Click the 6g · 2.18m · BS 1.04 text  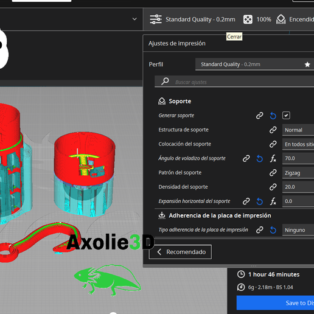(270, 287)
